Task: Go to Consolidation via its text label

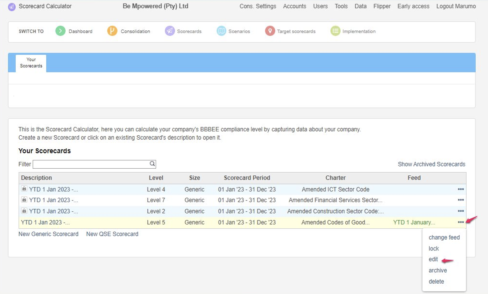Action: tap(135, 31)
